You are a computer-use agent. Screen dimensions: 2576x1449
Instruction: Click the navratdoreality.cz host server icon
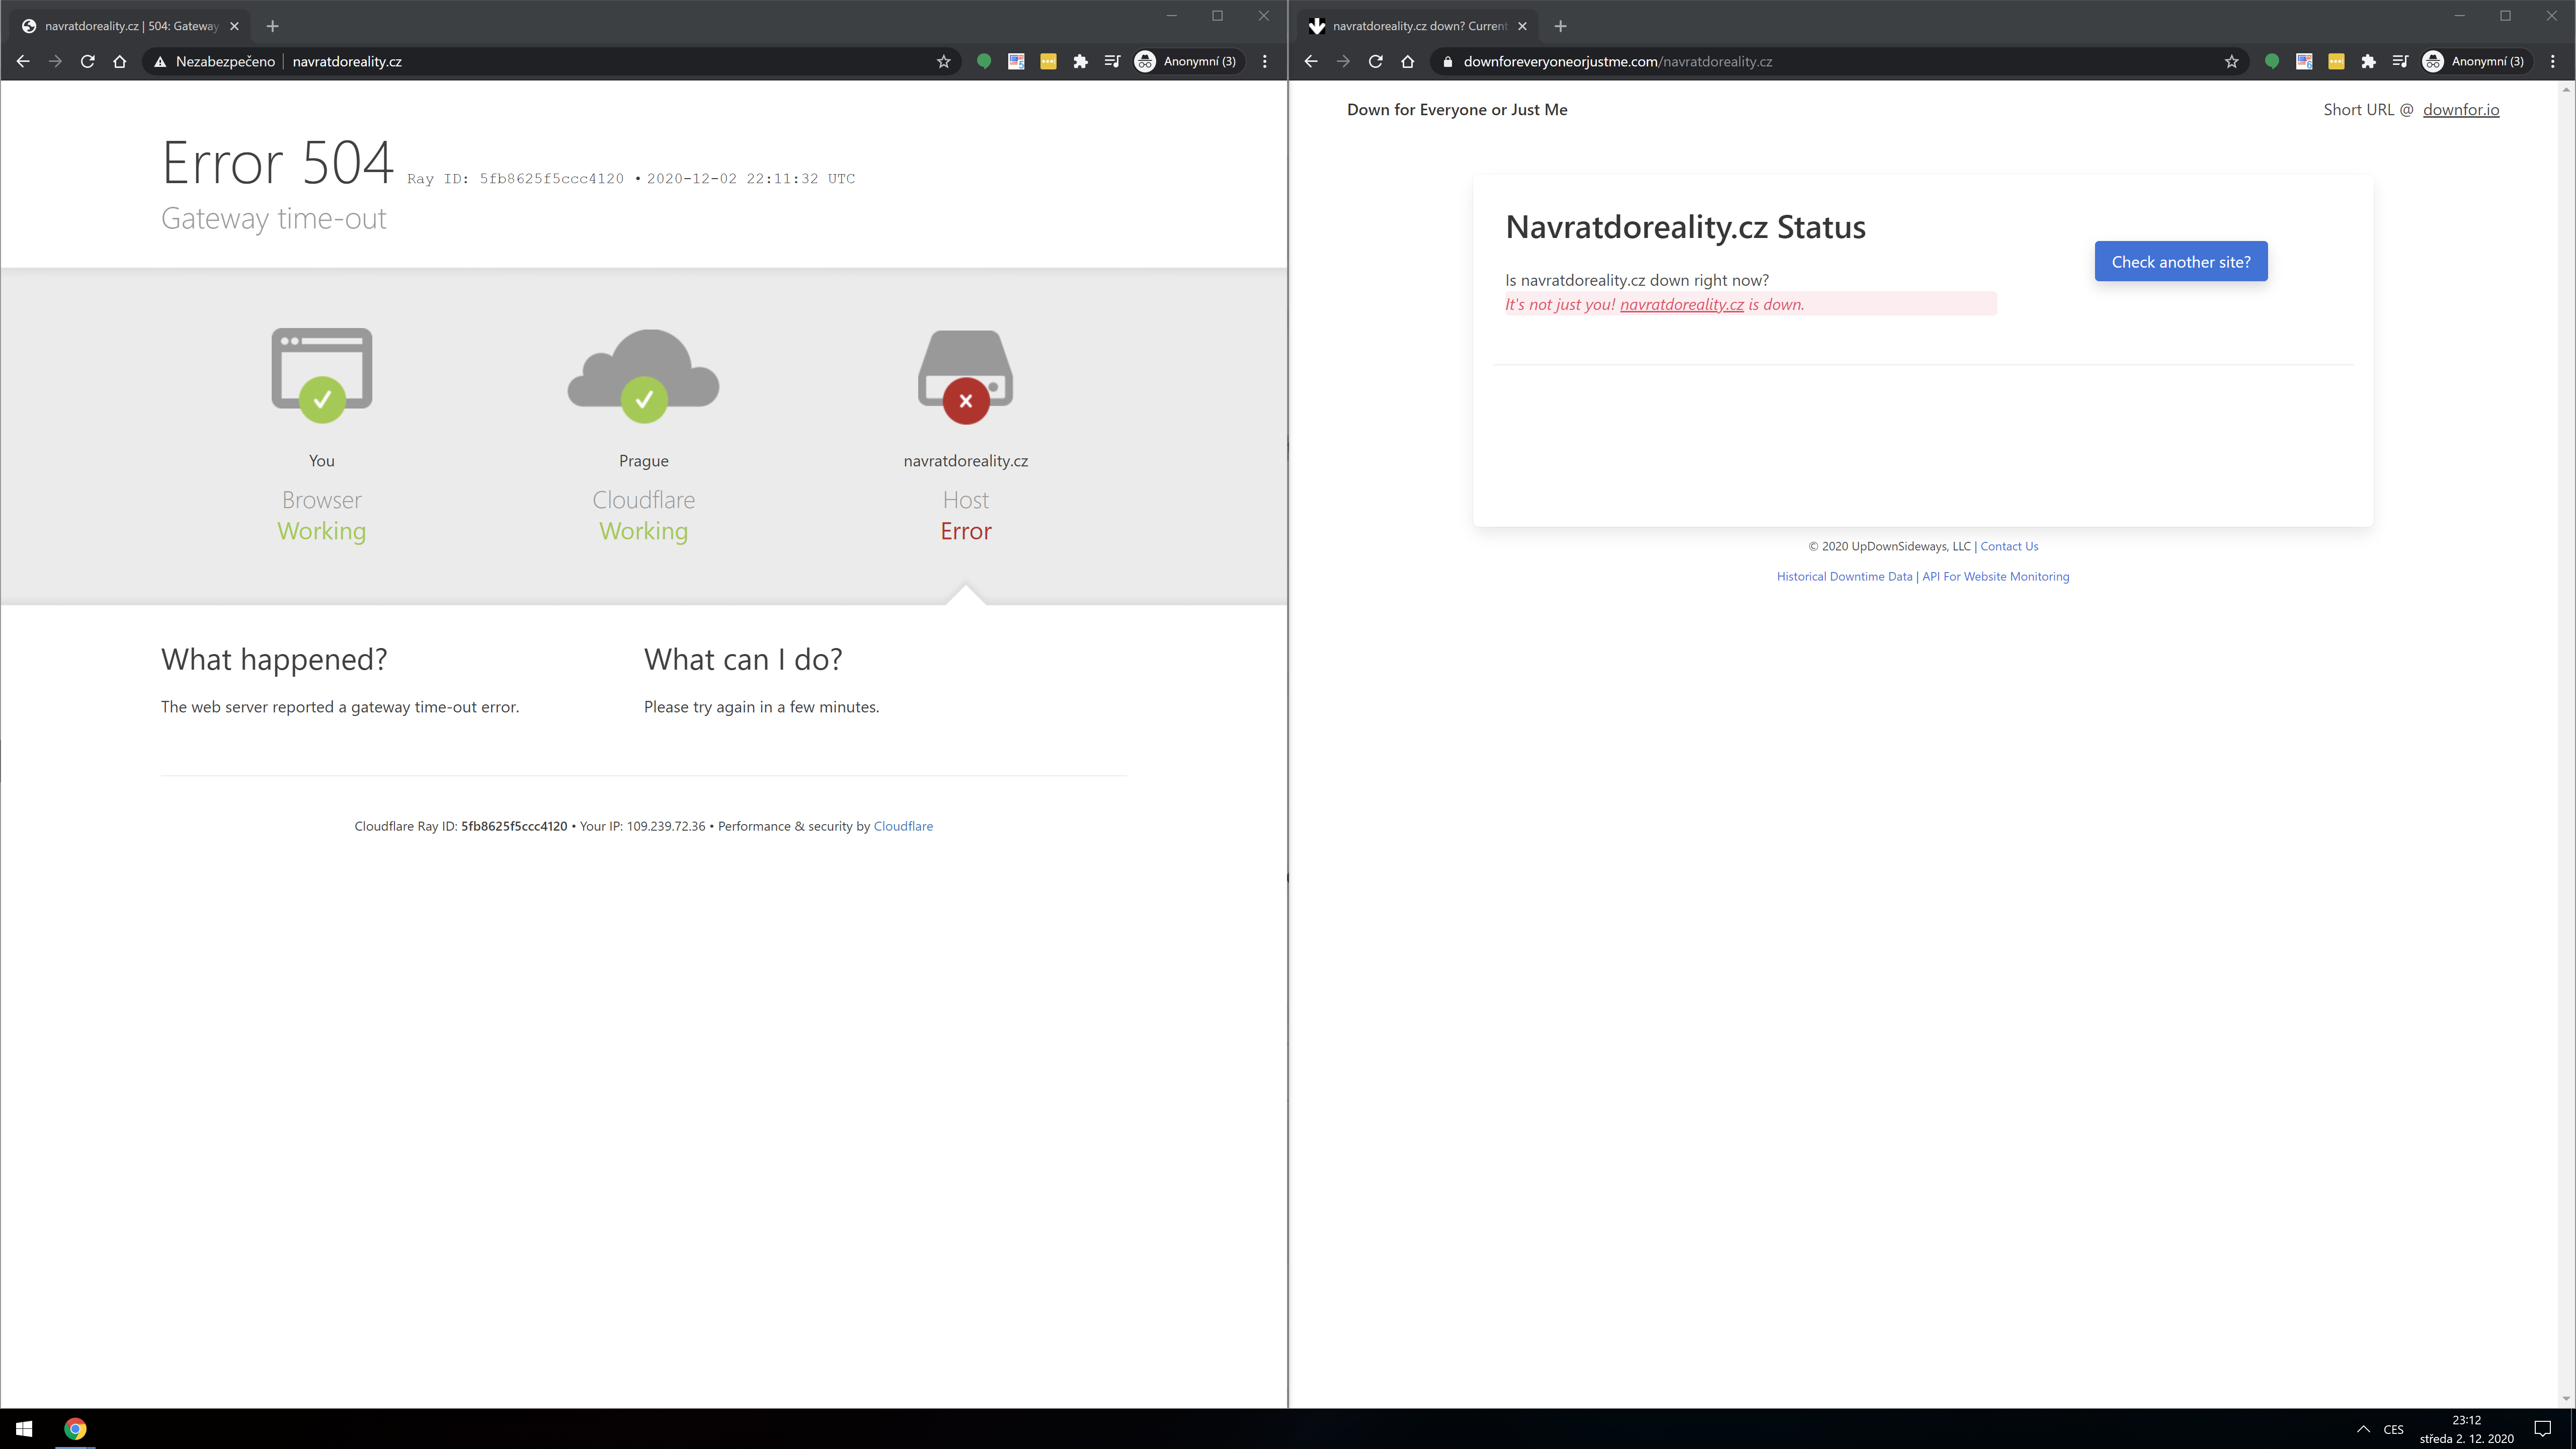pos(965,376)
